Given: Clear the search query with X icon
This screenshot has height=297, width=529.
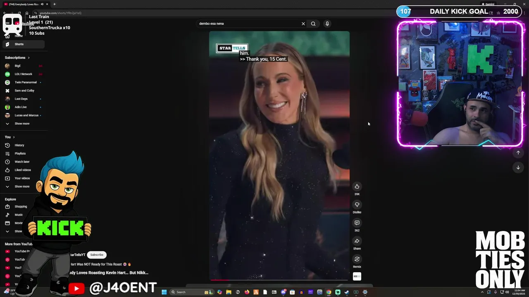Looking at the screenshot, I should coord(303,24).
